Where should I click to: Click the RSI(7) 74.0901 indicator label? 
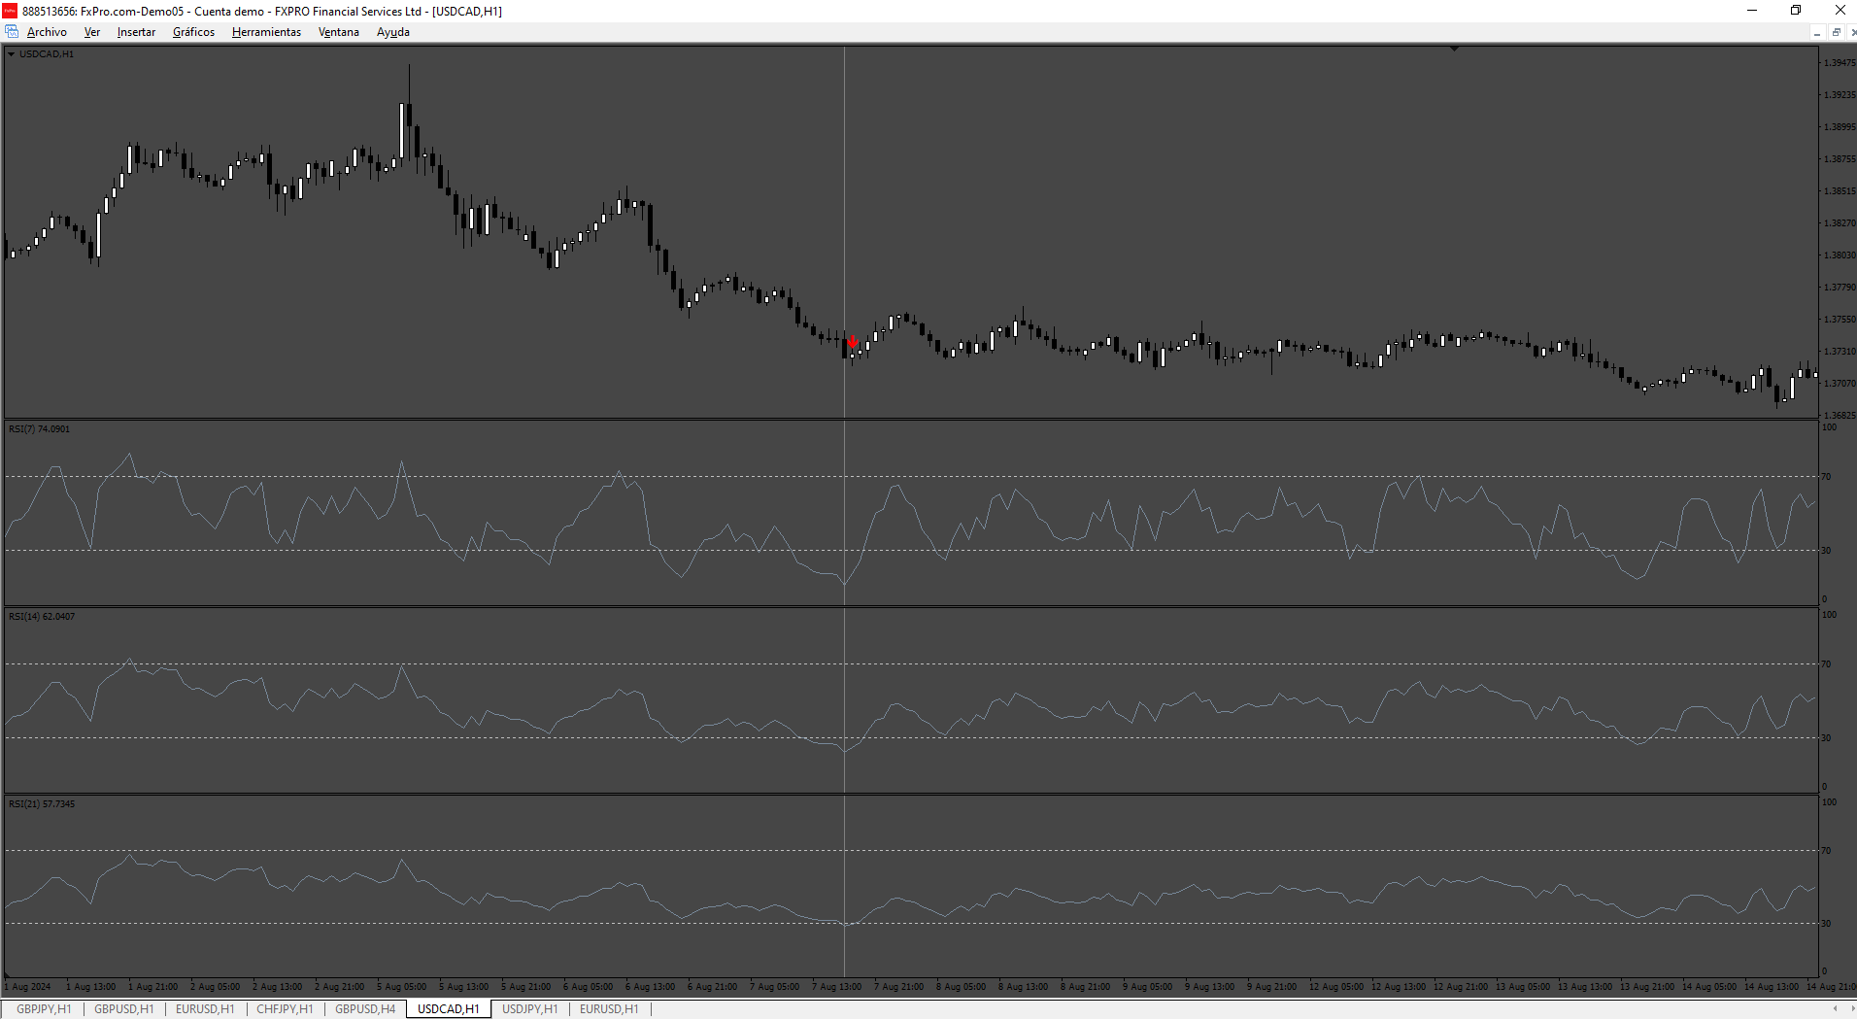[x=39, y=428]
